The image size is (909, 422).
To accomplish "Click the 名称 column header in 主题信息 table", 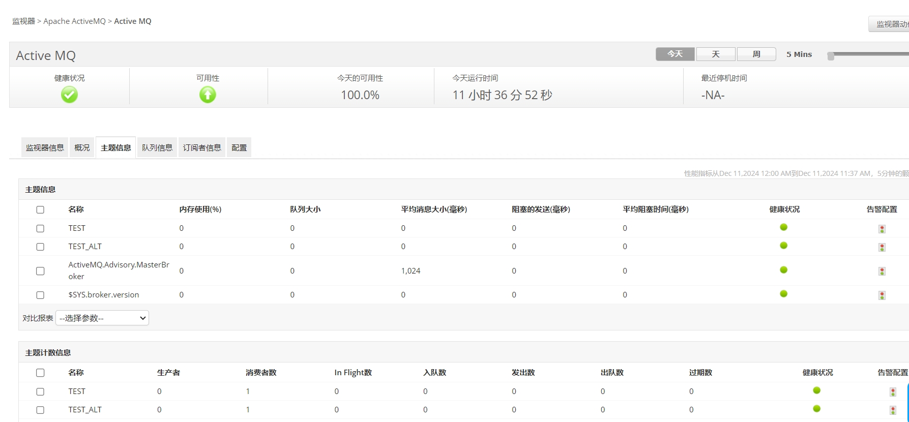I will click(x=76, y=209).
